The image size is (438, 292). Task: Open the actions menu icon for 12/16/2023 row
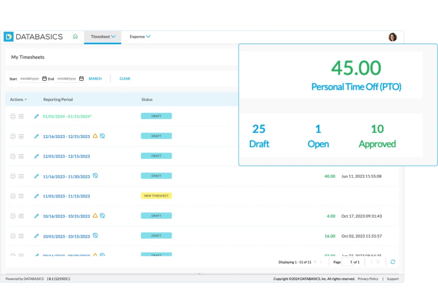coord(21,136)
